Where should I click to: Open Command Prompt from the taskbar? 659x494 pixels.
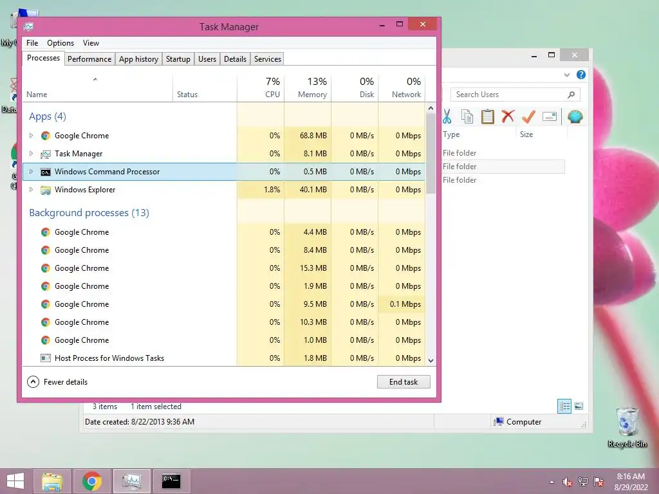point(171,481)
